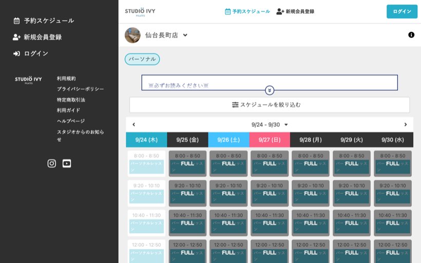Click the sign-in arrow icon in the sidebar
The height and width of the screenshot is (263, 421).
tap(16, 53)
